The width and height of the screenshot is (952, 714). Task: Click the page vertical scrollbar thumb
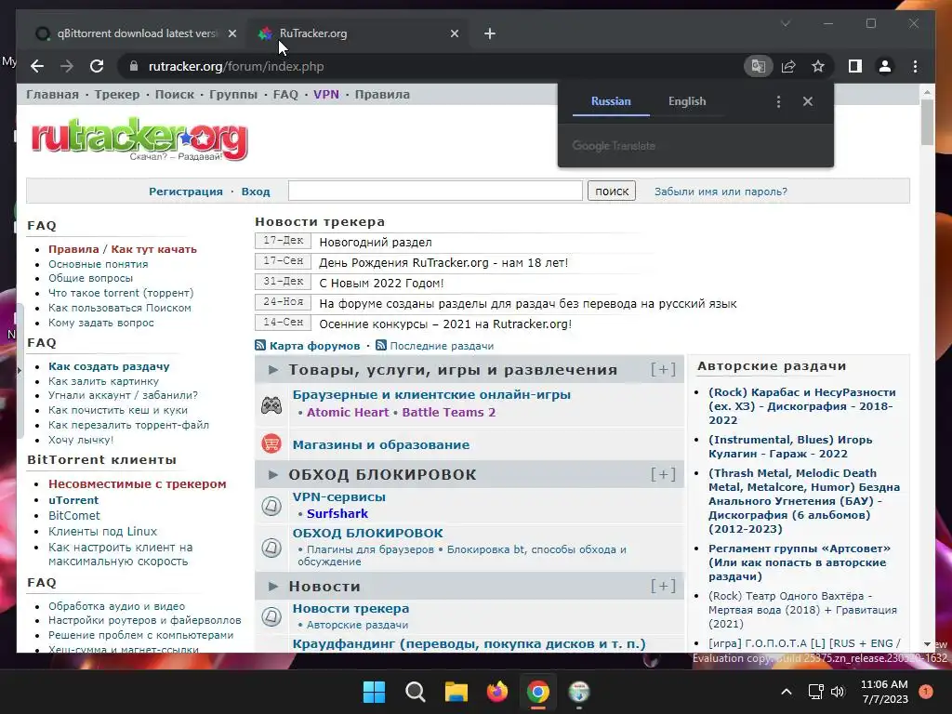(x=927, y=122)
